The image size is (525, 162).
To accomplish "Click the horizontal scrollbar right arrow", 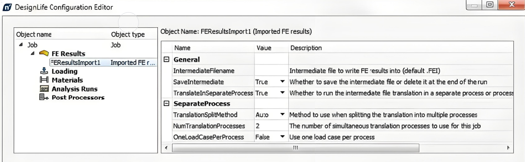I will [508, 148].
